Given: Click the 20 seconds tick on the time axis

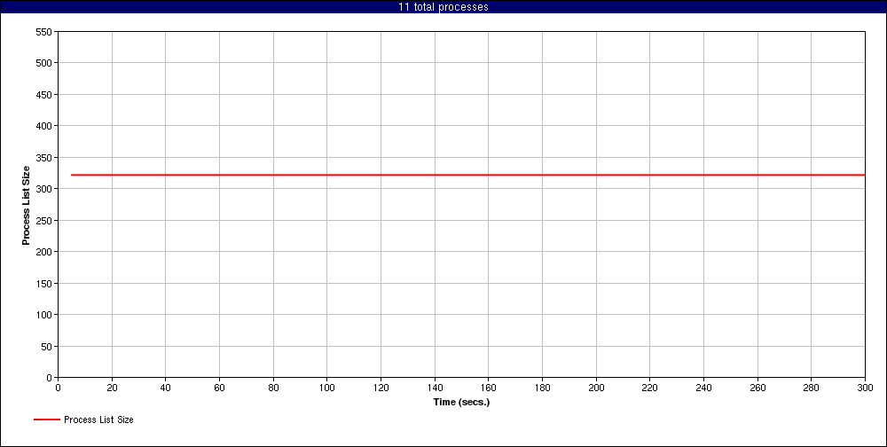Looking at the screenshot, I should [x=112, y=388].
